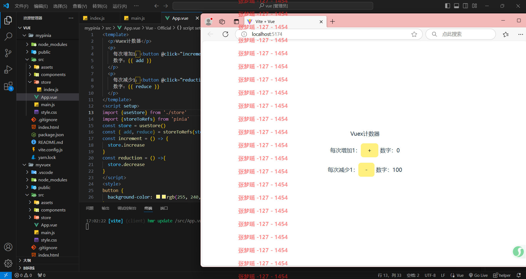Go forward using the editor navigation arrow
The width and height of the screenshot is (526, 279).
click(x=165, y=6)
